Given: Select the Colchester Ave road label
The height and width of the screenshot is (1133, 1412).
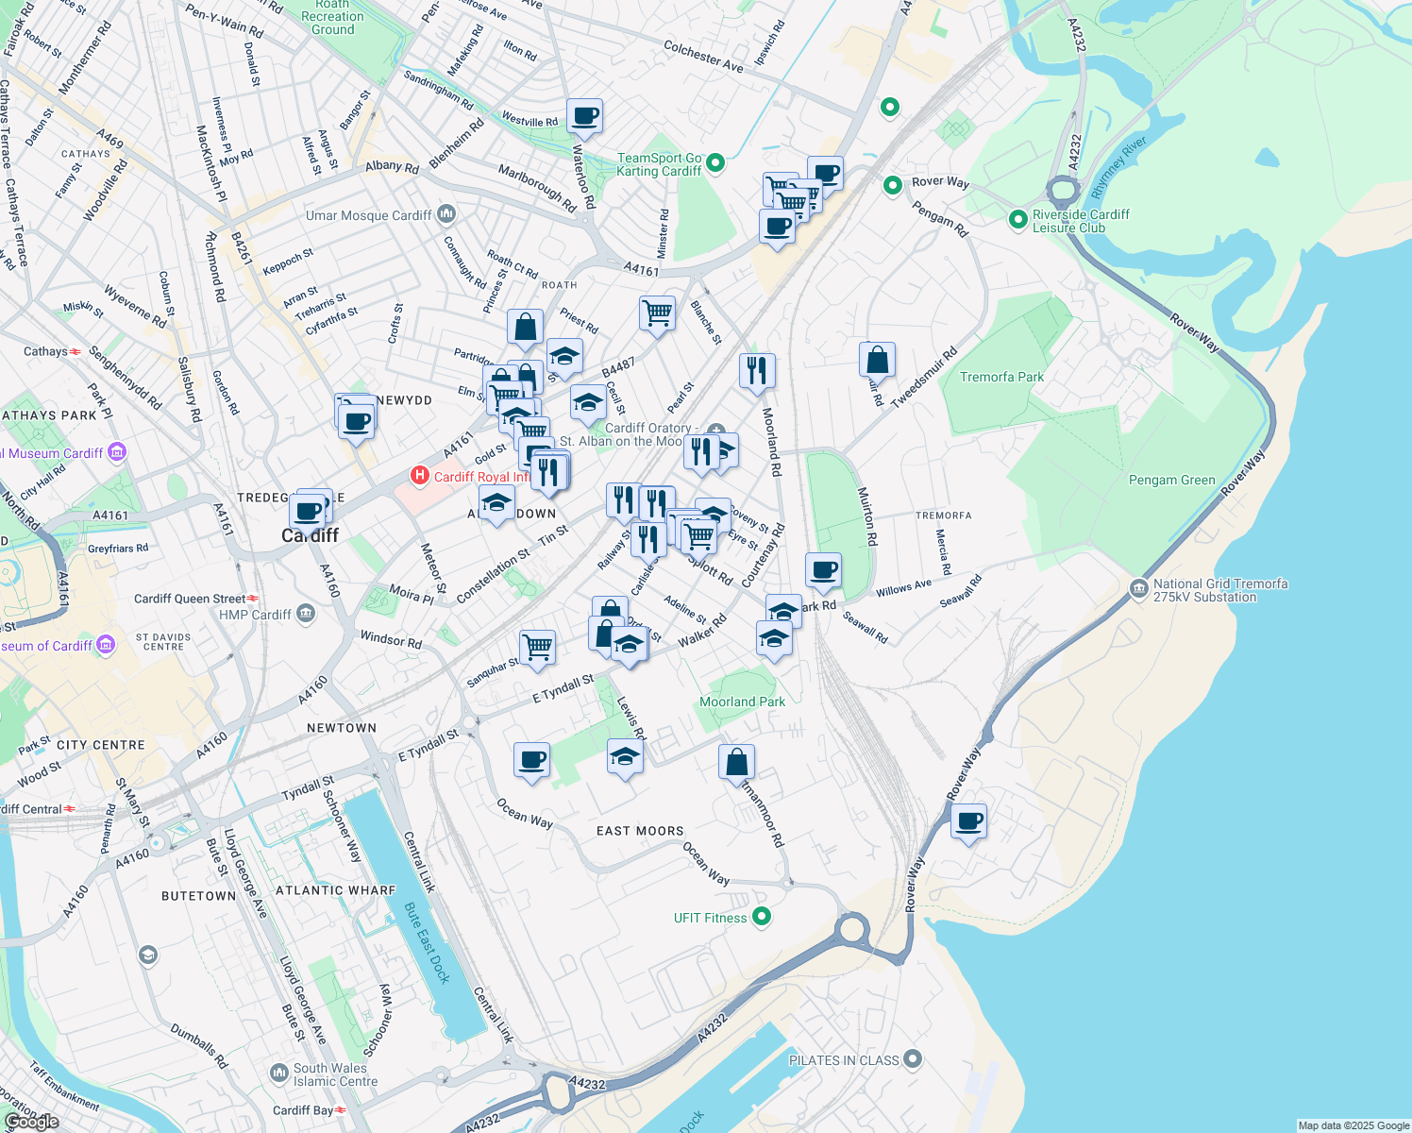Looking at the screenshot, I should pos(703,56).
